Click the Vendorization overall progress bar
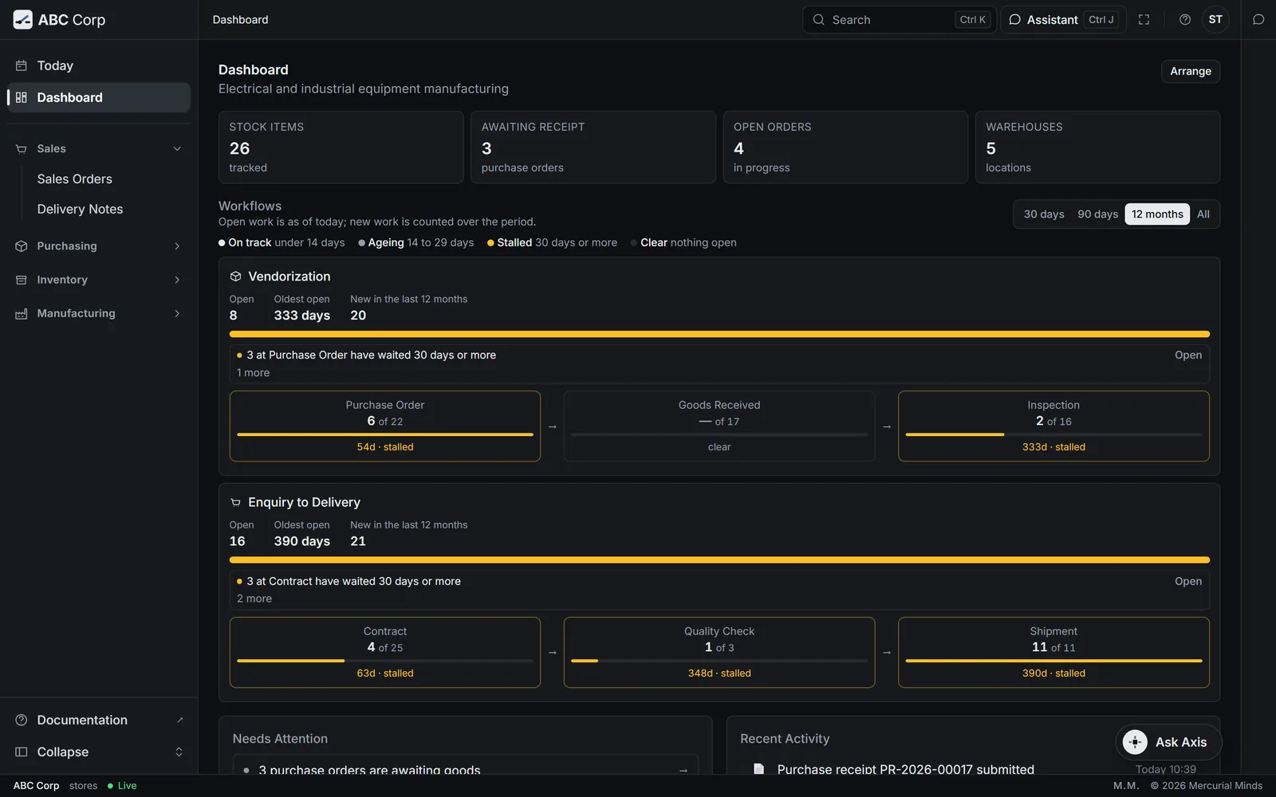 (719, 334)
